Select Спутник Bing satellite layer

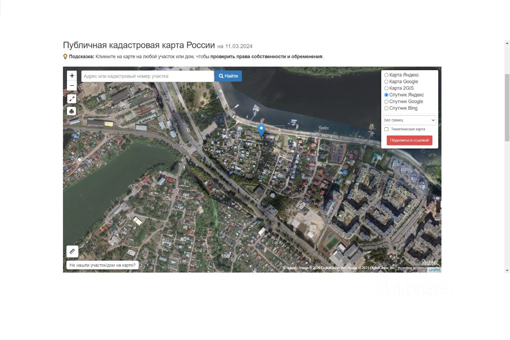click(x=386, y=108)
